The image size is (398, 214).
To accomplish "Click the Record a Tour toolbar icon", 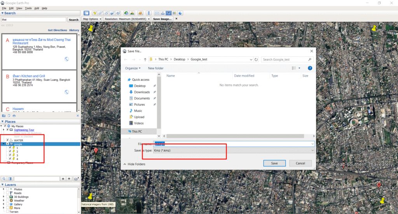I will pyautogui.click(x=118, y=13).
